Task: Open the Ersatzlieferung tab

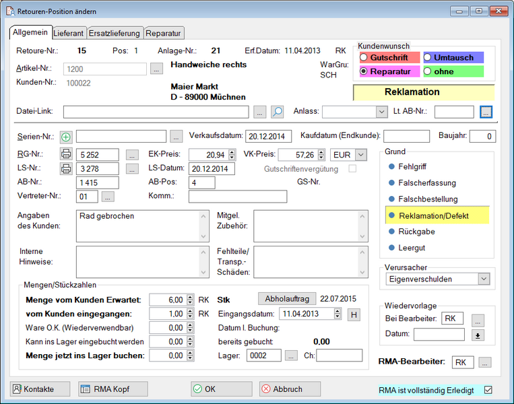Action: (x=113, y=33)
